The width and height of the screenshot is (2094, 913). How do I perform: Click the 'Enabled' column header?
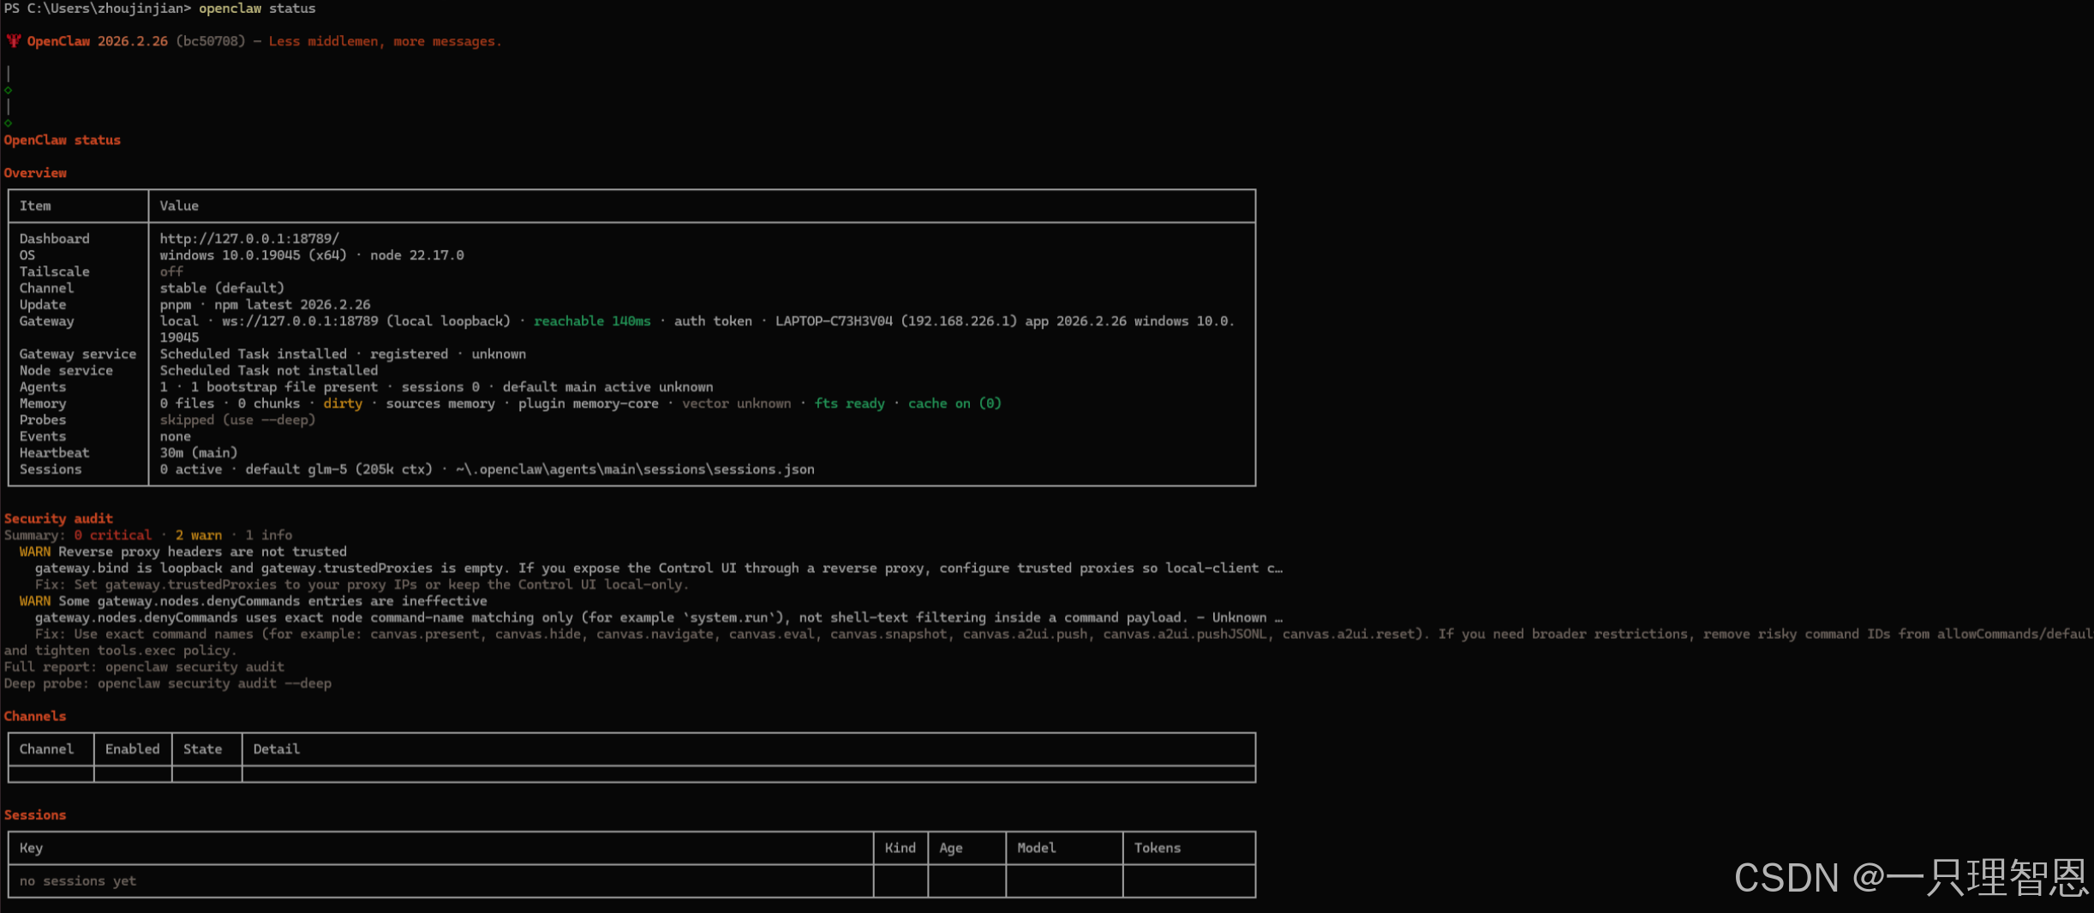[132, 749]
